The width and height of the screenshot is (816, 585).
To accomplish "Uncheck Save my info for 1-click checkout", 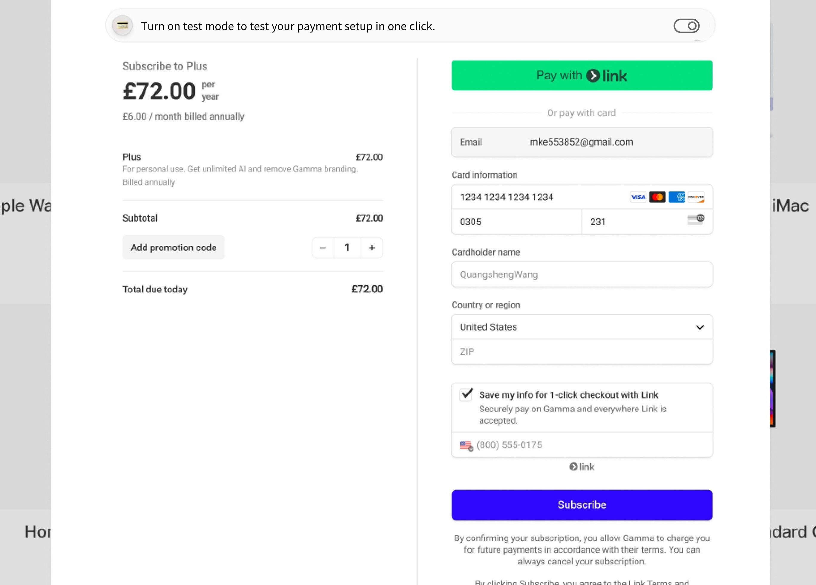I will [466, 394].
